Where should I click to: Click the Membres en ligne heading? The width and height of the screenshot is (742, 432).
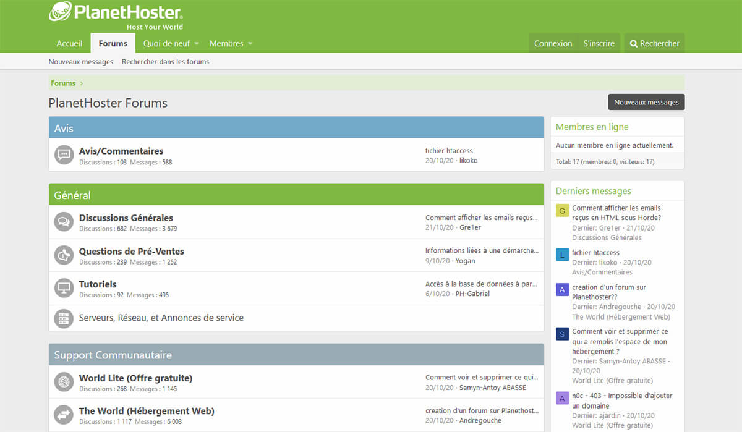[592, 127]
